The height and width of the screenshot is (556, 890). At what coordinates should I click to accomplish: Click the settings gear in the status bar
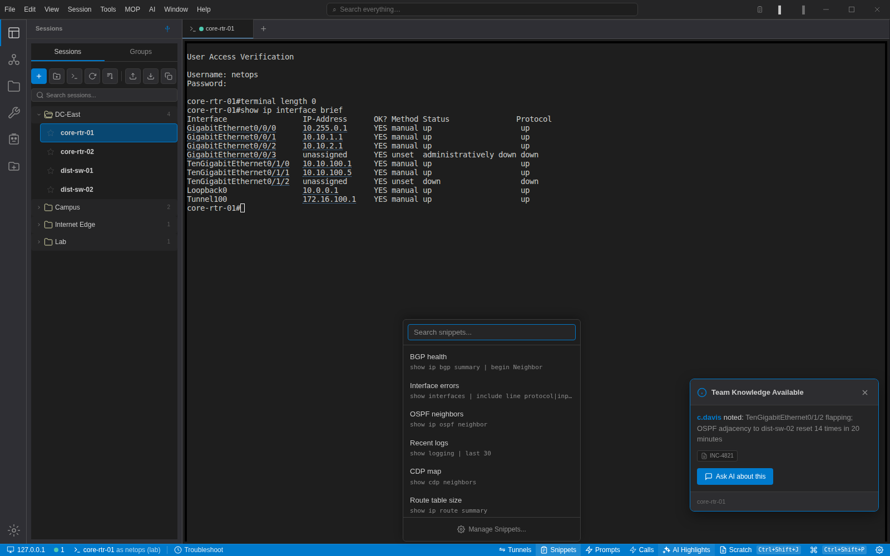coord(879,550)
